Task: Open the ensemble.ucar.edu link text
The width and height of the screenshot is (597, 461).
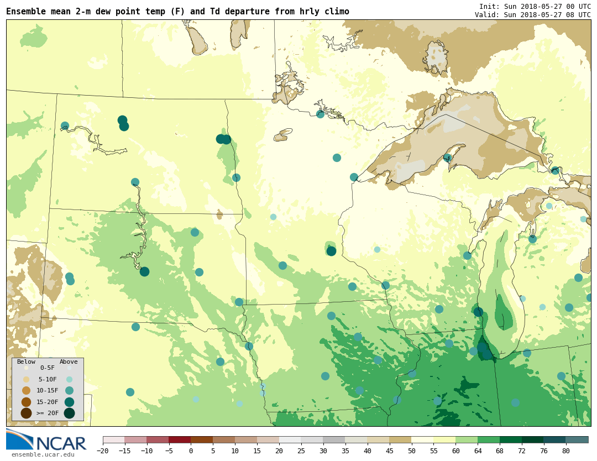Action: (43, 454)
